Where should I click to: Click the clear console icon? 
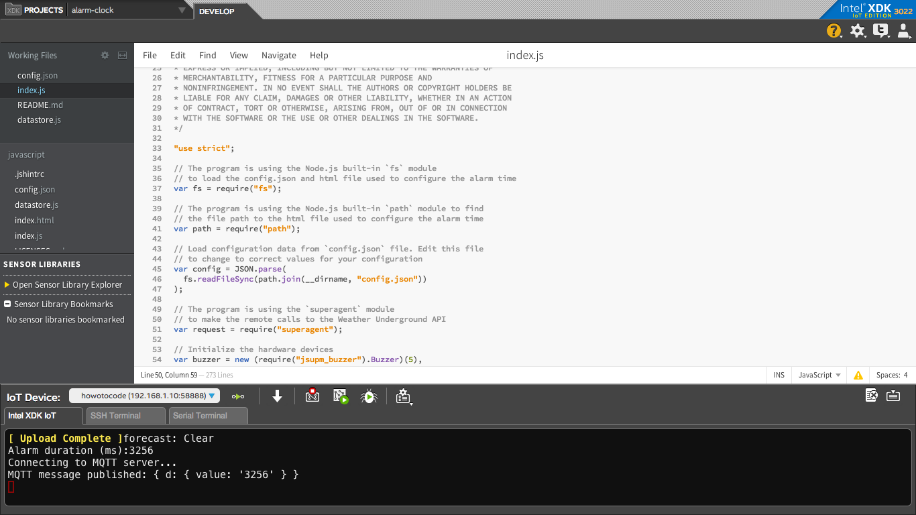click(x=871, y=395)
